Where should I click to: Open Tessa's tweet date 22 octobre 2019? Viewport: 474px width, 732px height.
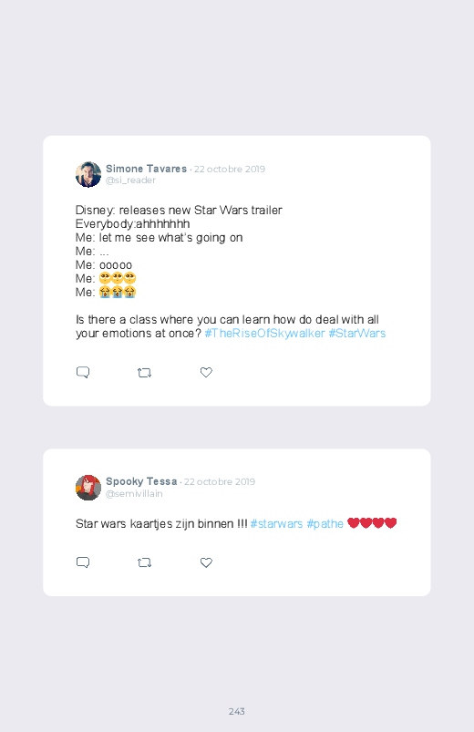pyautogui.click(x=220, y=482)
